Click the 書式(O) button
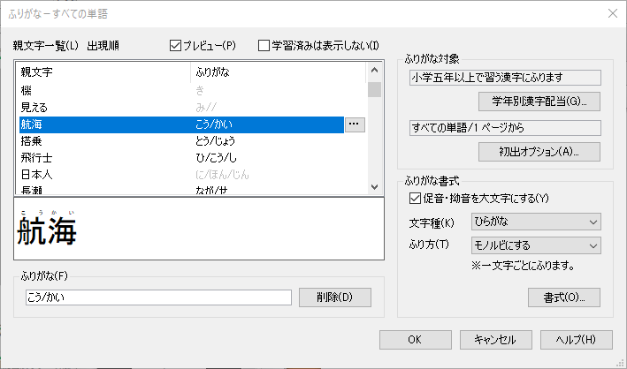 563,297
